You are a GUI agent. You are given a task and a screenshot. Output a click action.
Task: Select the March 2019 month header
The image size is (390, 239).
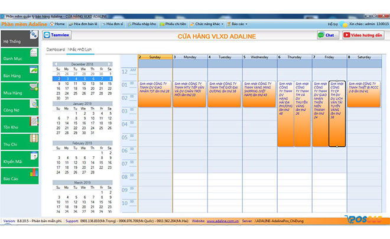click(82, 182)
